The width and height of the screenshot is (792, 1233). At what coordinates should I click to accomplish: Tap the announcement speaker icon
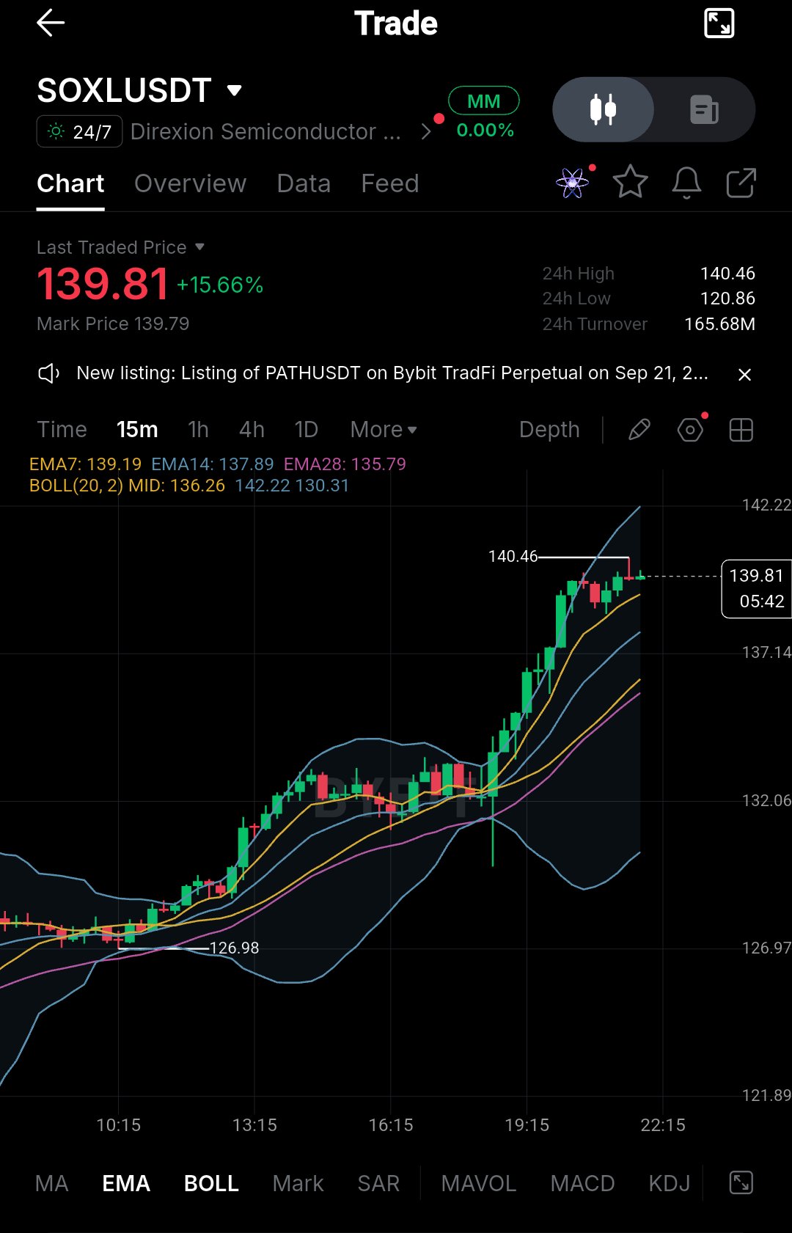[48, 373]
